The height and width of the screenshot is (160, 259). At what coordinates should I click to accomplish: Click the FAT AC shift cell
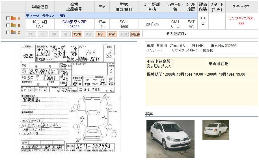pos(191,24)
